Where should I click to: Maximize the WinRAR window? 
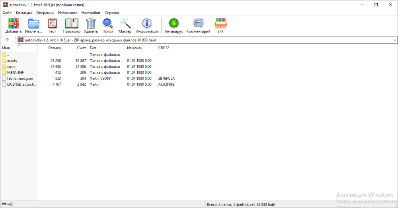click(x=376, y=5)
